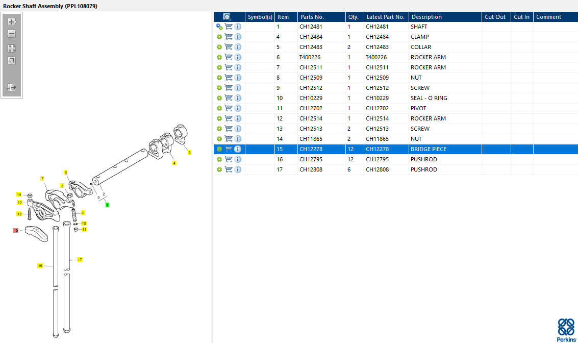Select CLAMP description cell

tap(445, 37)
